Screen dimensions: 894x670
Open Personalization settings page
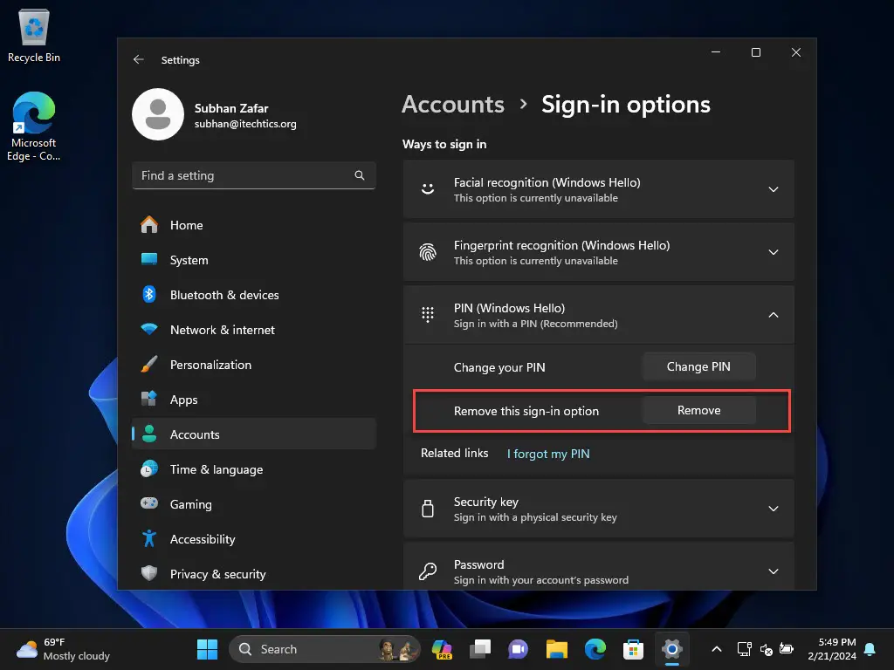coord(254,365)
